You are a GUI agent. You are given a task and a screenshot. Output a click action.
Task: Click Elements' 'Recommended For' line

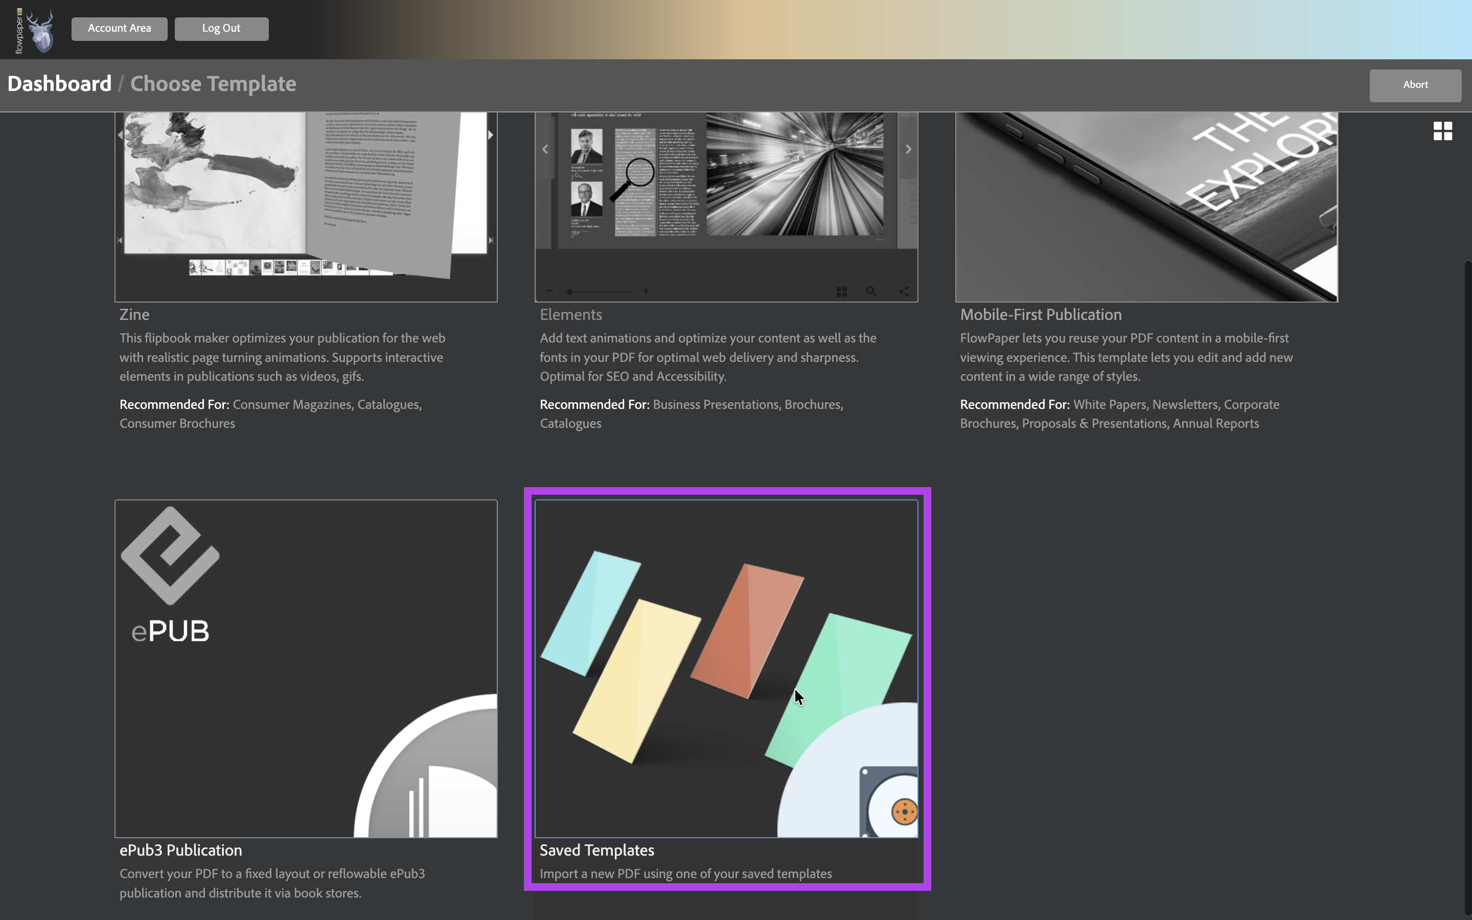692,414
